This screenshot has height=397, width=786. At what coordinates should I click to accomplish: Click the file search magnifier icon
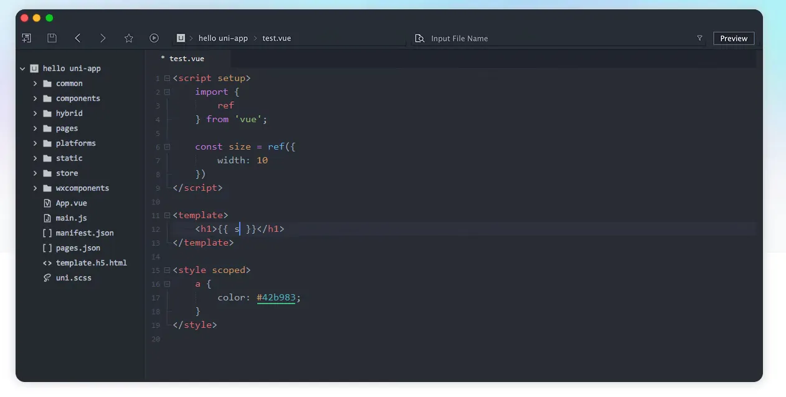420,38
